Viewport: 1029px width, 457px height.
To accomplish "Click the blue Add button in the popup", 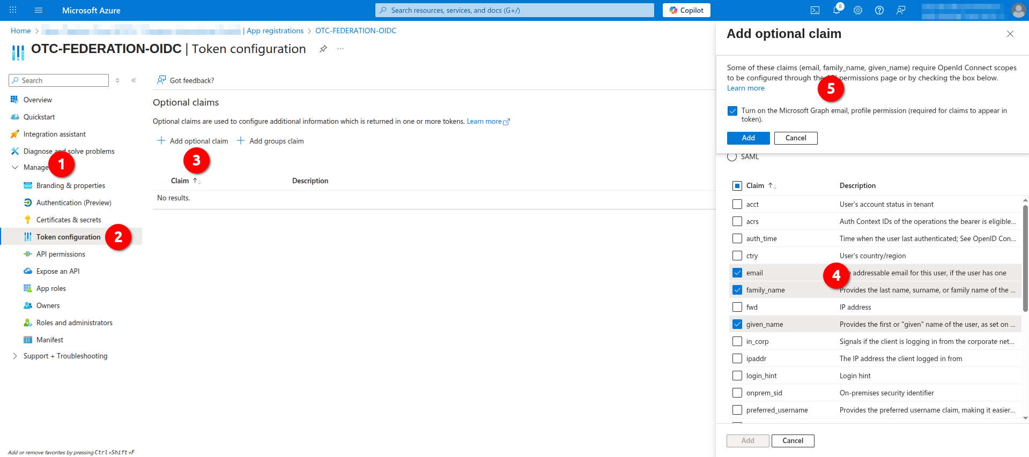I will coord(748,138).
